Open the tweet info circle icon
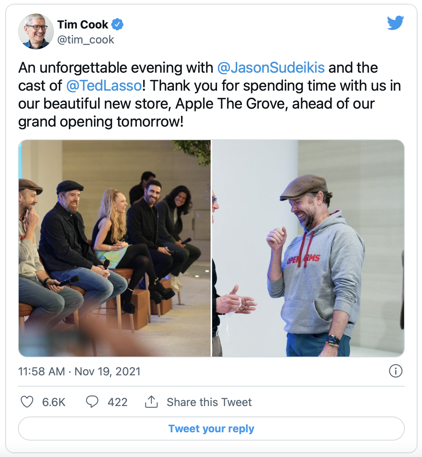The image size is (422, 457). [396, 371]
